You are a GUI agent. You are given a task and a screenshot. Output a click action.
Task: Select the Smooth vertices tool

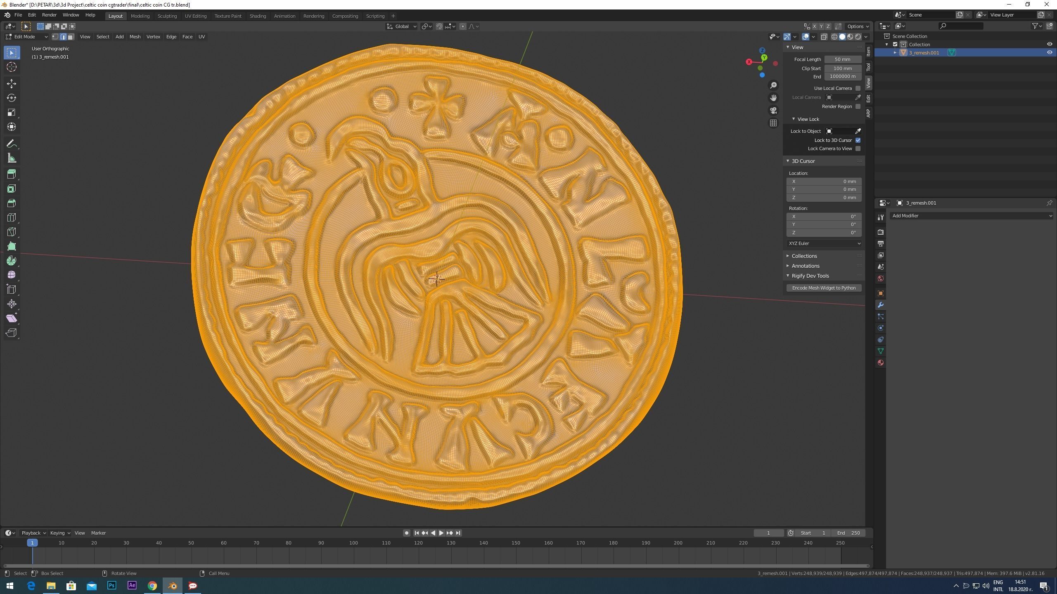click(12, 275)
